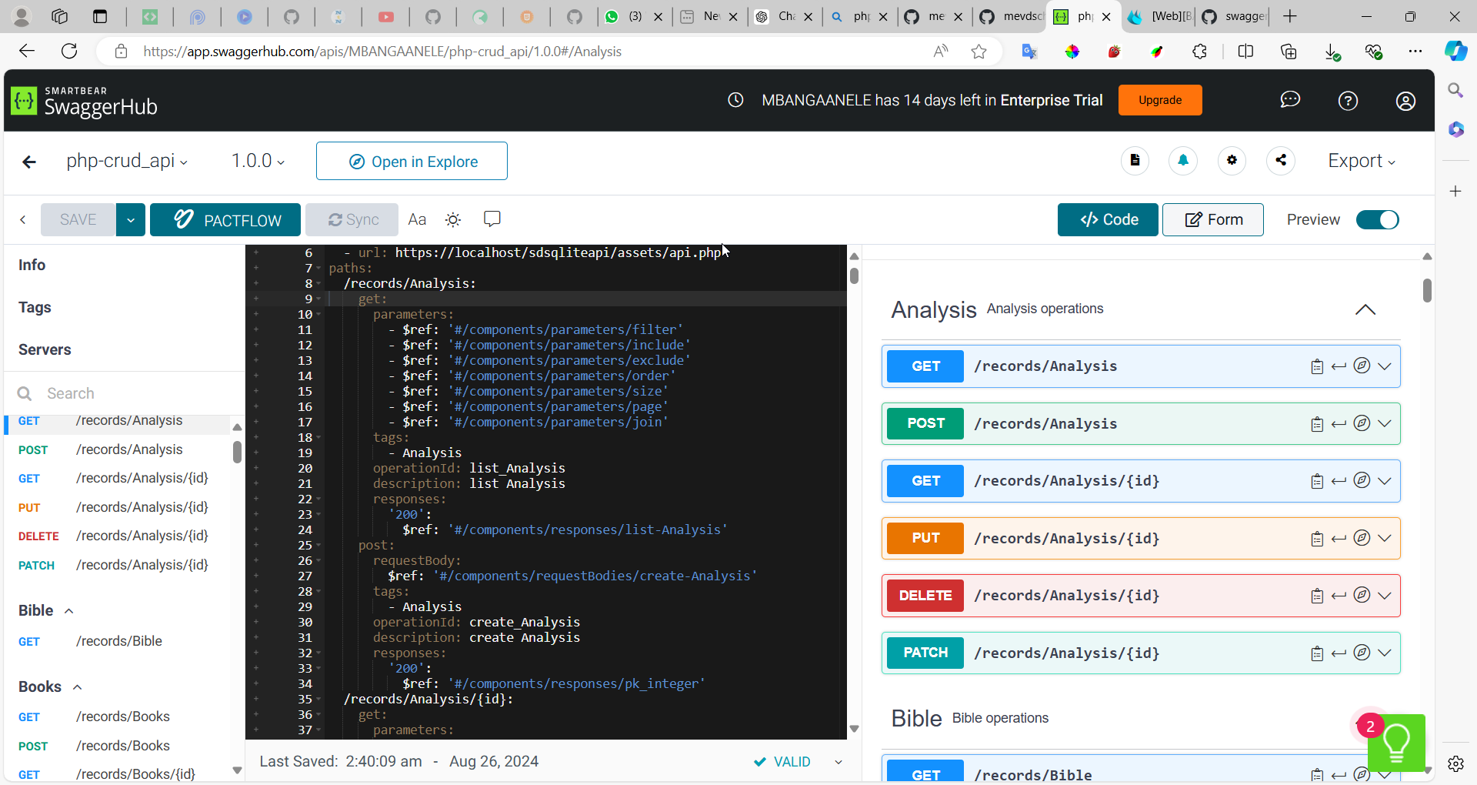Switch to Code editor view

[1108, 219]
